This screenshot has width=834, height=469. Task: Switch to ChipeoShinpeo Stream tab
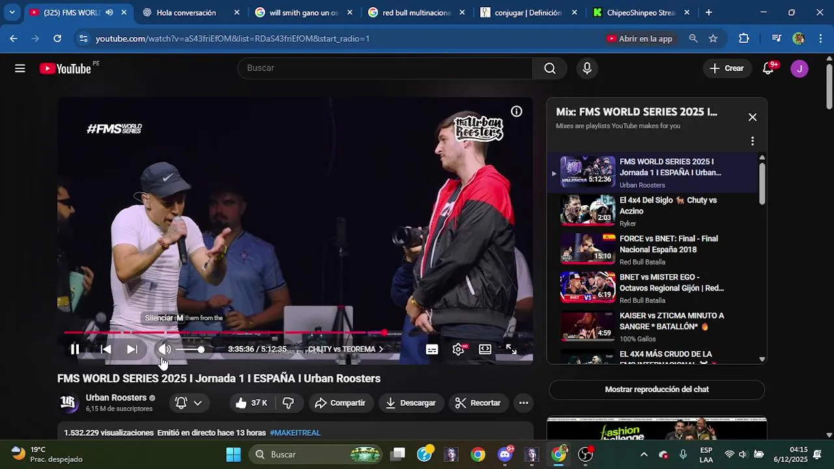(642, 12)
